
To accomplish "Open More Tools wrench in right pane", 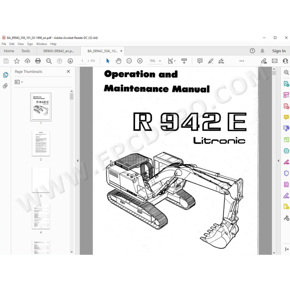I will click(286, 218).
